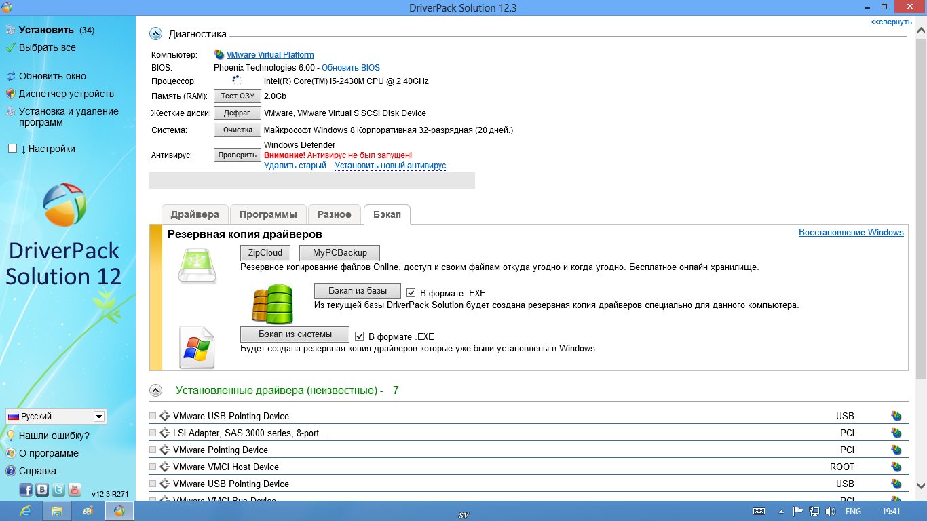Click the VK social network icon
The image size is (927, 521).
[x=42, y=489]
